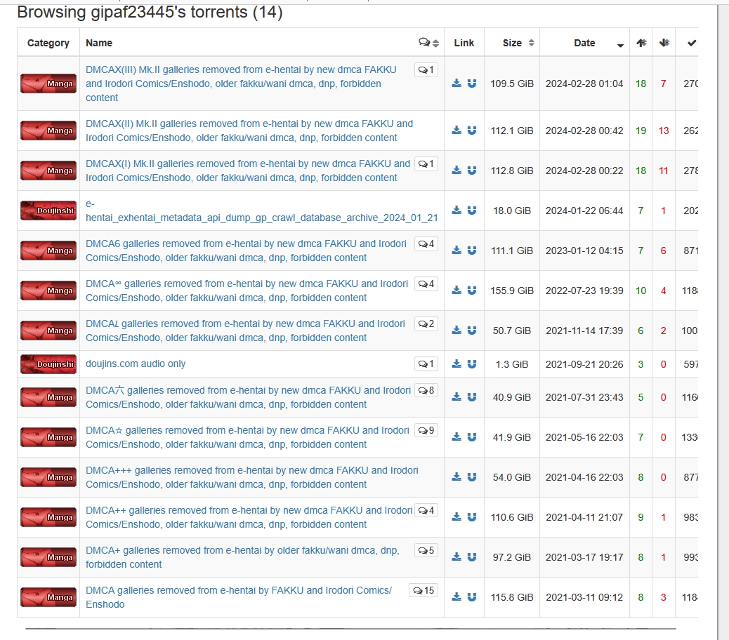Open Doujinshi category icon in metadata dump row

pyautogui.click(x=48, y=211)
